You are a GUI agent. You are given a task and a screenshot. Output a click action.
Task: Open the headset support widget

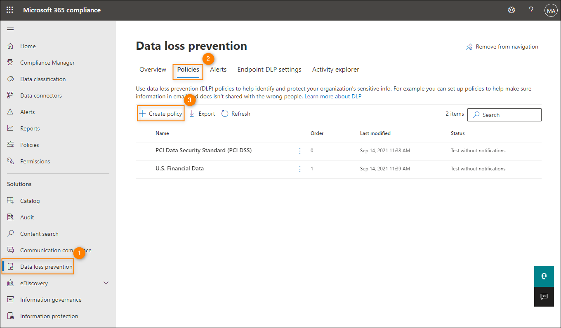[544, 277]
